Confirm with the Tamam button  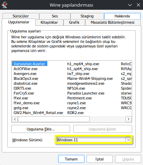71,159
